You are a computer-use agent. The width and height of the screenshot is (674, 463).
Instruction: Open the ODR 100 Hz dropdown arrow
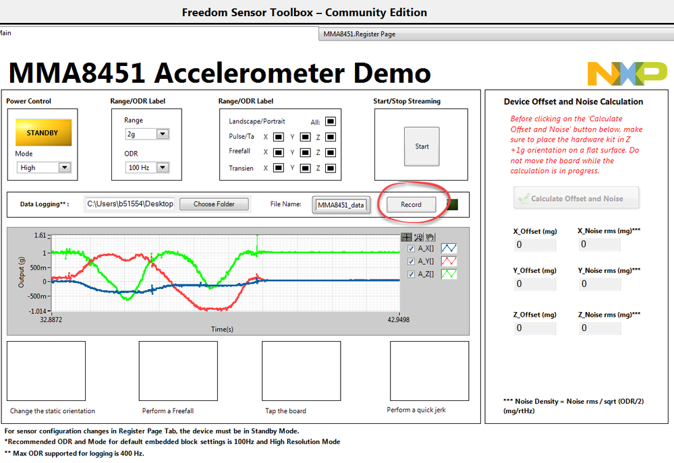click(x=163, y=168)
